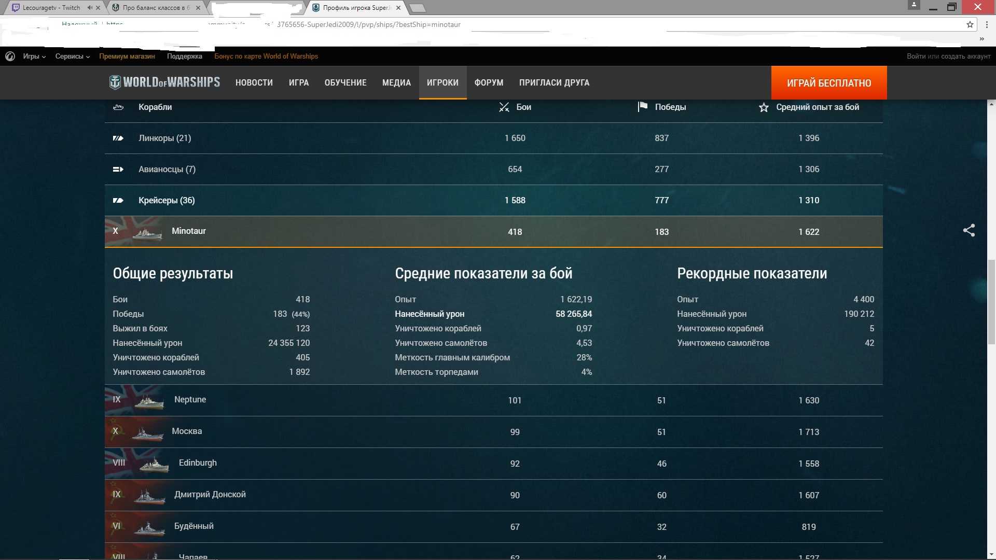The height and width of the screenshot is (560, 996).
Task: Click the Wargaming logo icon top-left
Action: [10, 56]
